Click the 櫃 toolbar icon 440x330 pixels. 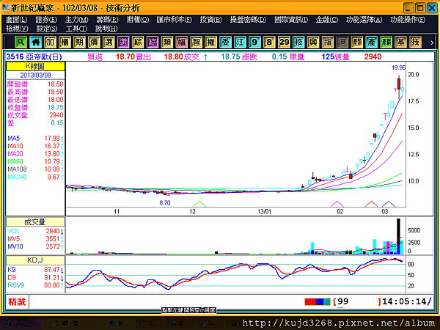point(65,43)
